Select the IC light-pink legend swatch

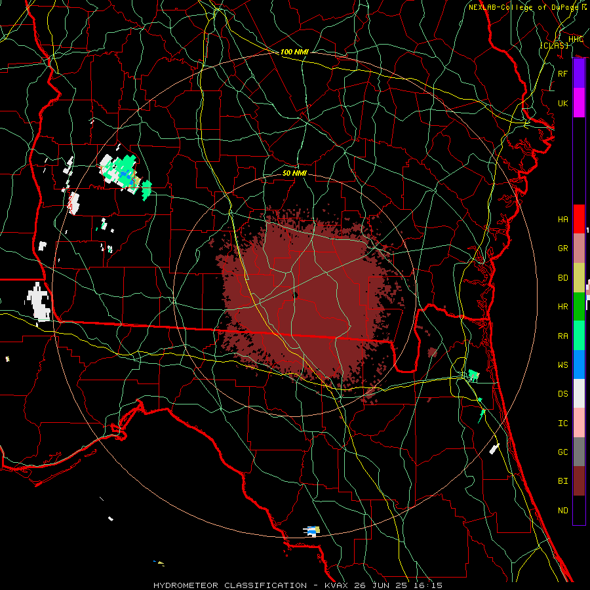[x=579, y=423]
